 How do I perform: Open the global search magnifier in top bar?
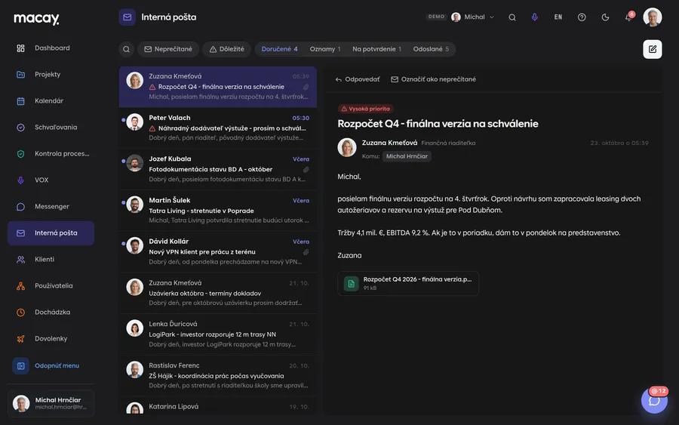point(512,17)
